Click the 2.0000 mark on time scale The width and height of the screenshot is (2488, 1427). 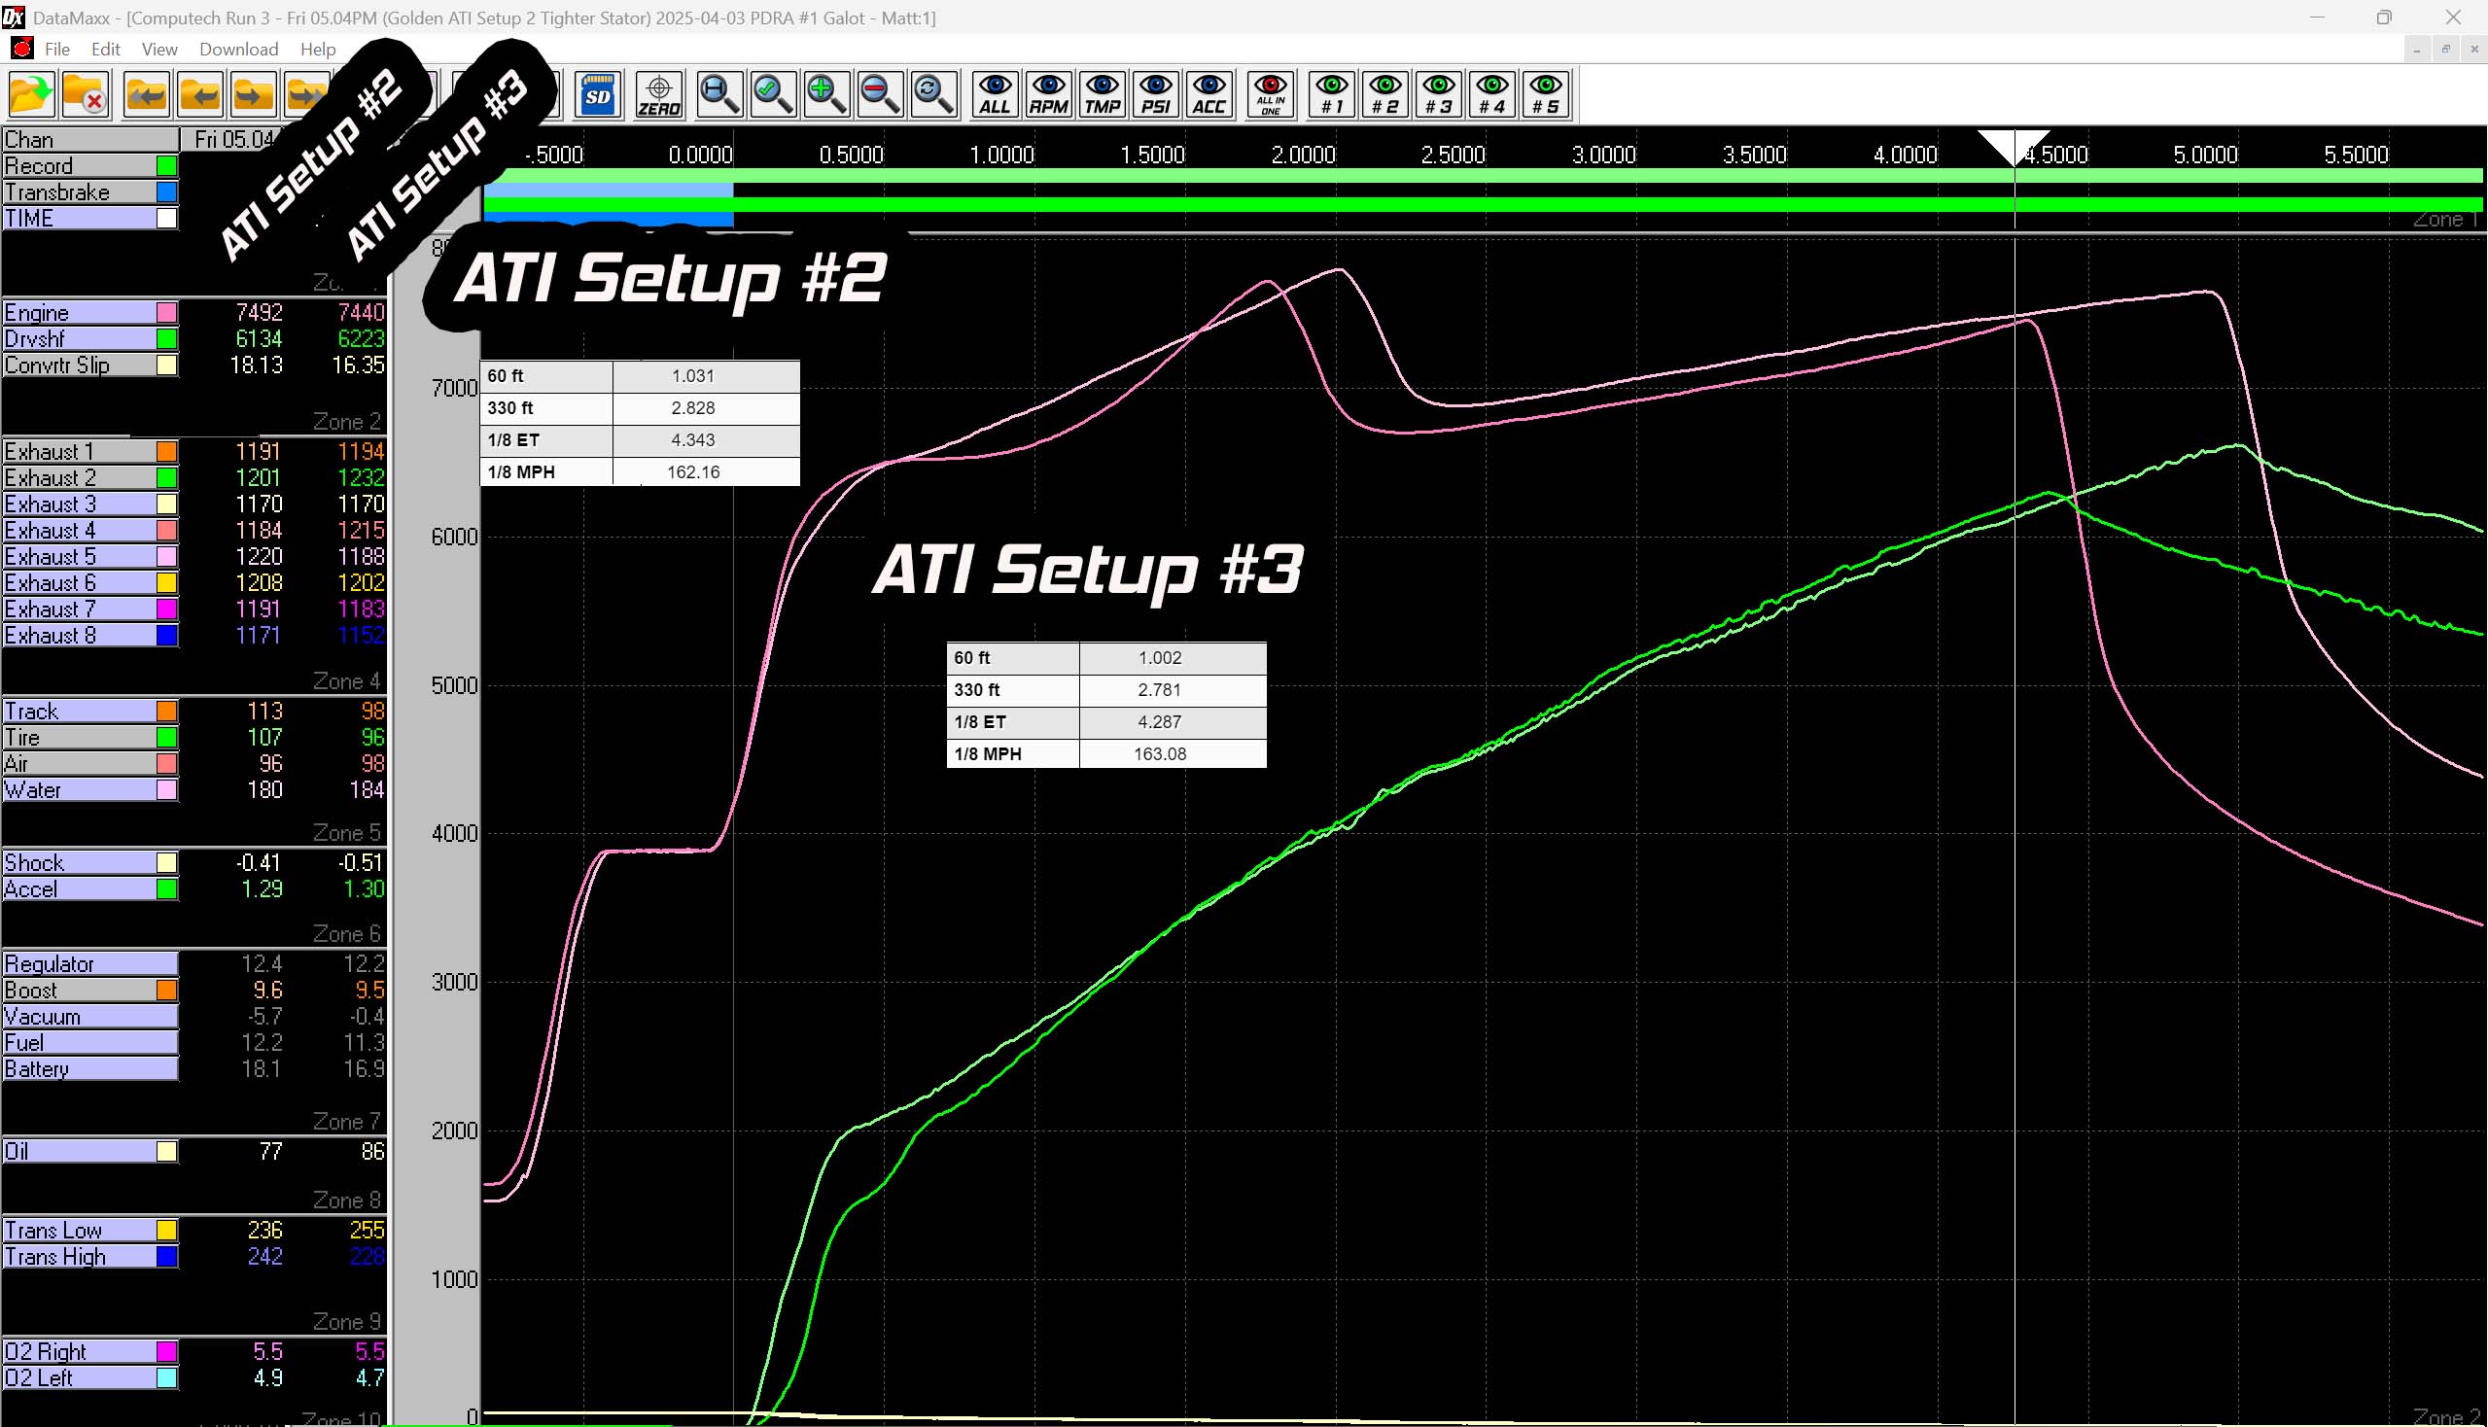pyautogui.click(x=1303, y=155)
